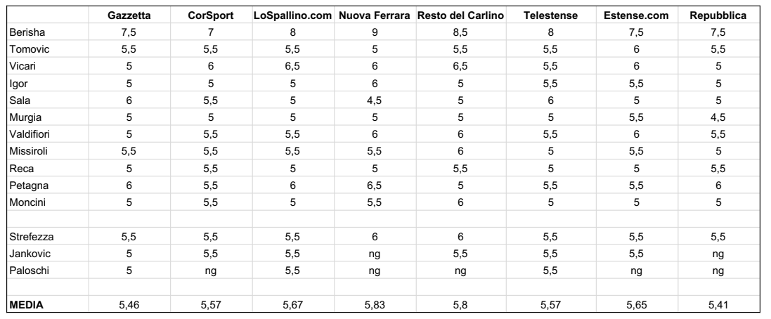Click the Estense.com average 5,65
This screenshot has height=319, width=771.
636,305
